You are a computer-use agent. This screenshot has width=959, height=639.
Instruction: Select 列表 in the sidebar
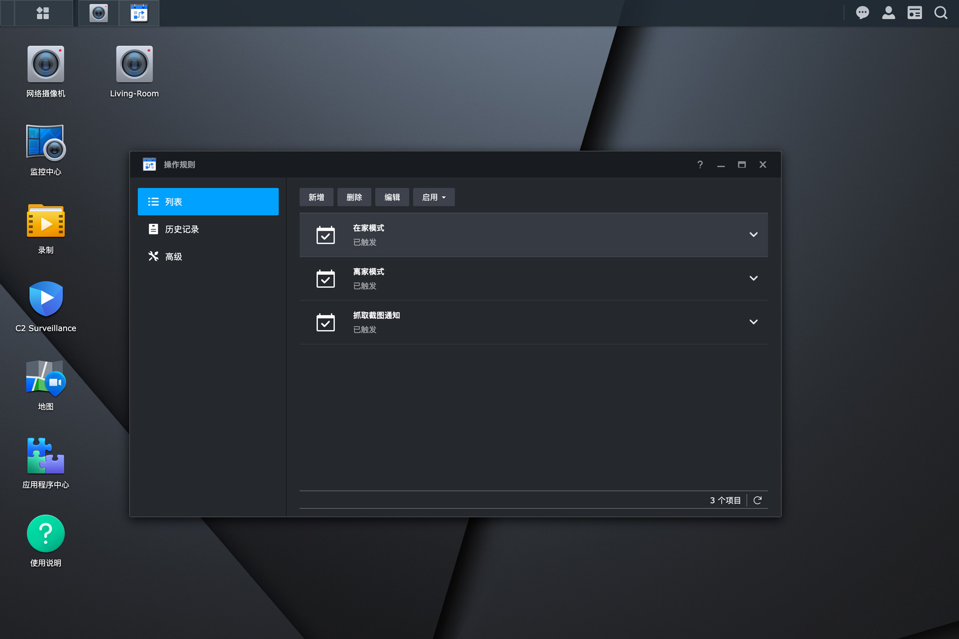208,202
